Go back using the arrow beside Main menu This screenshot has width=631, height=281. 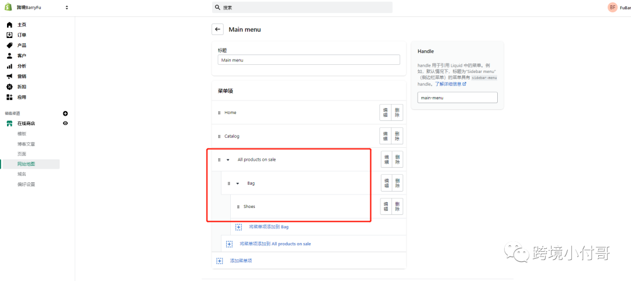218,29
